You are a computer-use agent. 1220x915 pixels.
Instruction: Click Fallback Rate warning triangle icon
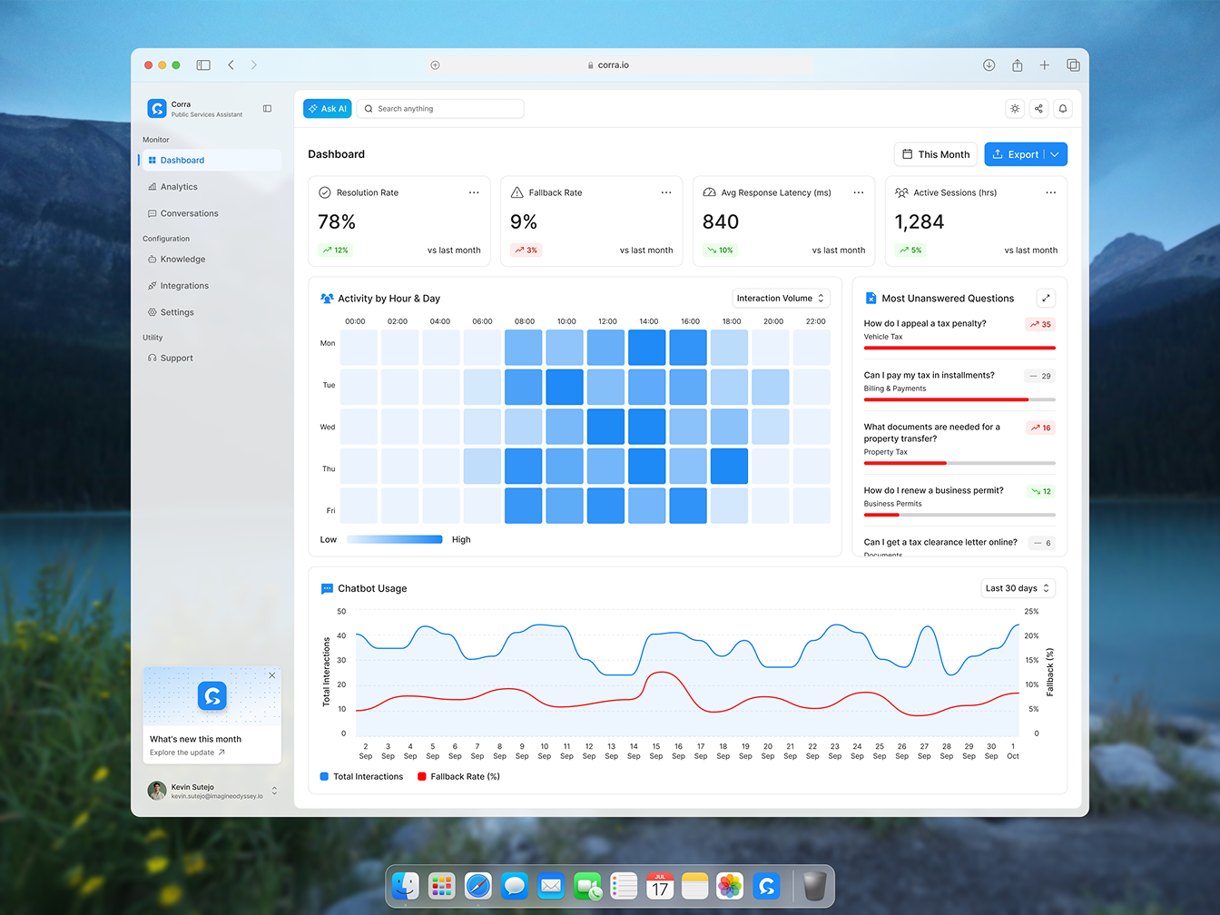click(517, 192)
